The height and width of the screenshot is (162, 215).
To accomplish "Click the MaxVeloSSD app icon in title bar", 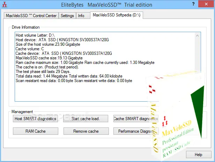I will (5, 5).
